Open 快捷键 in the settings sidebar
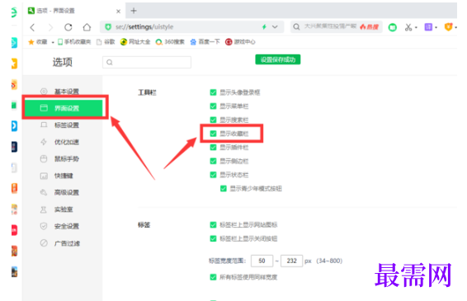This screenshot has width=467, height=301. tap(64, 176)
